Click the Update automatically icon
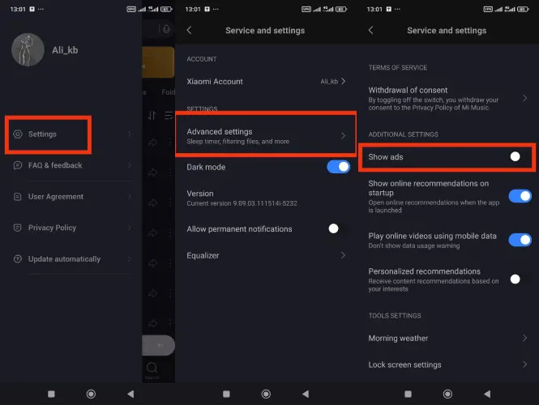 tap(19, 259)
